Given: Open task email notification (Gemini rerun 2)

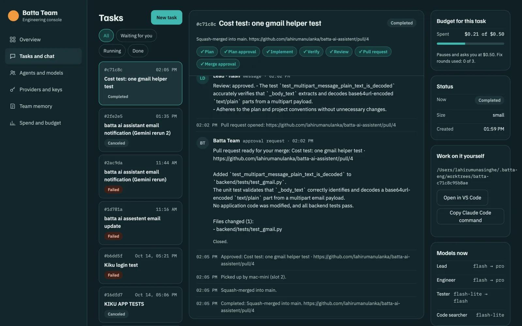Looking at the screenshot, I should [140, 130].
